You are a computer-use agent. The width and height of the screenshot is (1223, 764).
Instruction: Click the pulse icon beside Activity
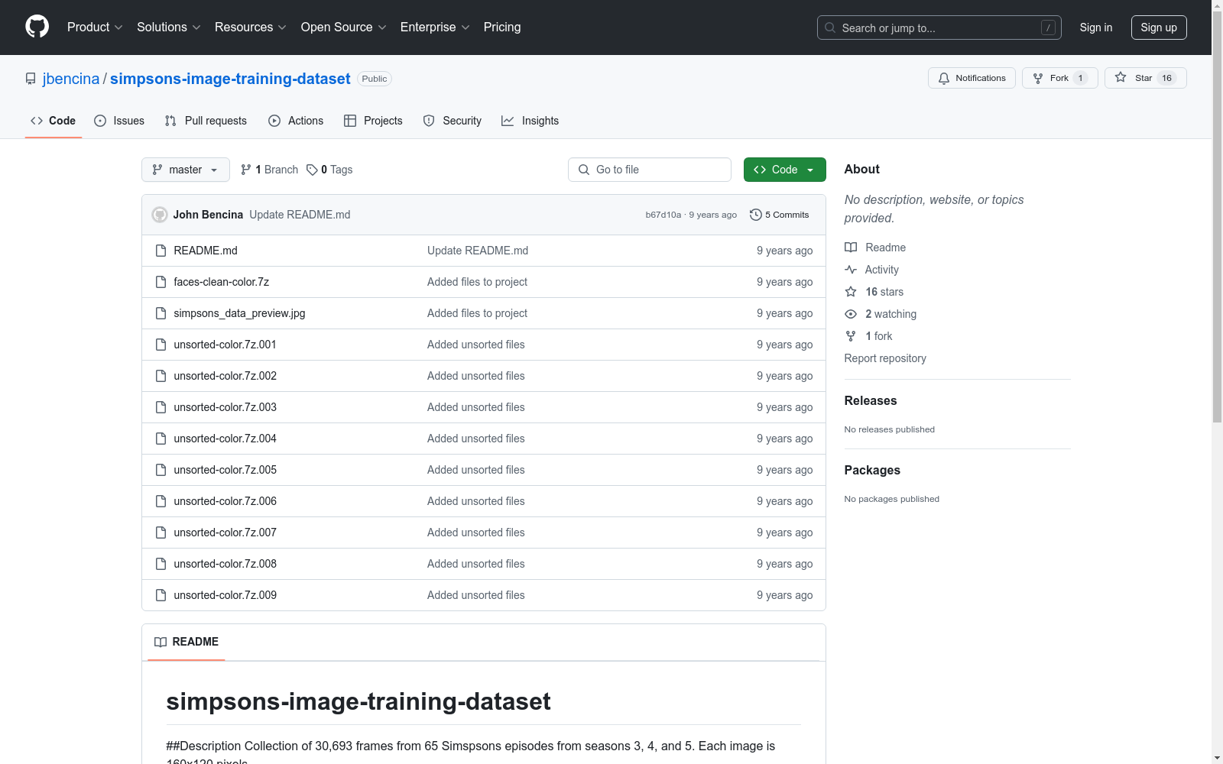click(x=851, y=270)
